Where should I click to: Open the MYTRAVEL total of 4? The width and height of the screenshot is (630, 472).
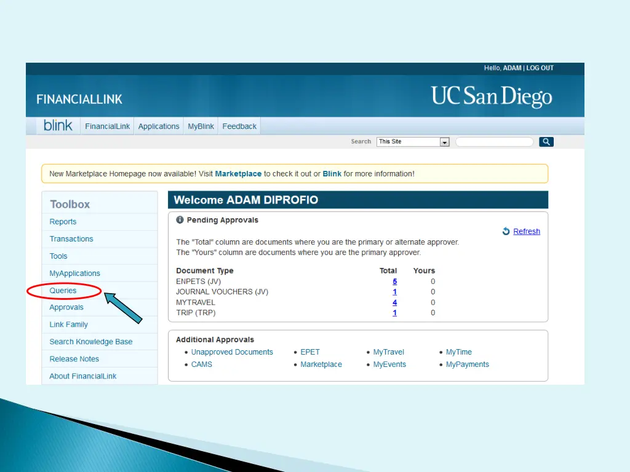coord(394,302)
